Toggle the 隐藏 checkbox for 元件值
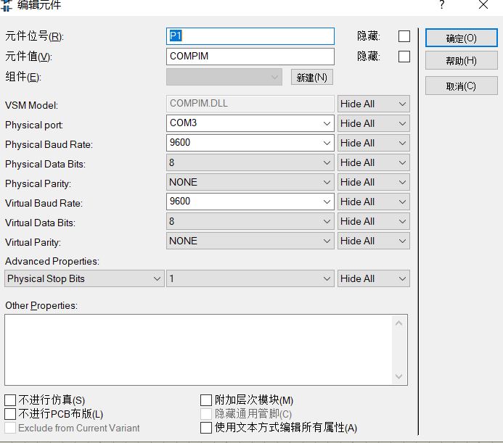Viewport: 503px width, 443px height. pos(404,57)
